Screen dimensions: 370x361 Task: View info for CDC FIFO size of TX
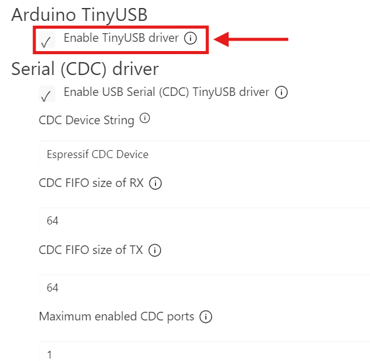pos(155,250)
